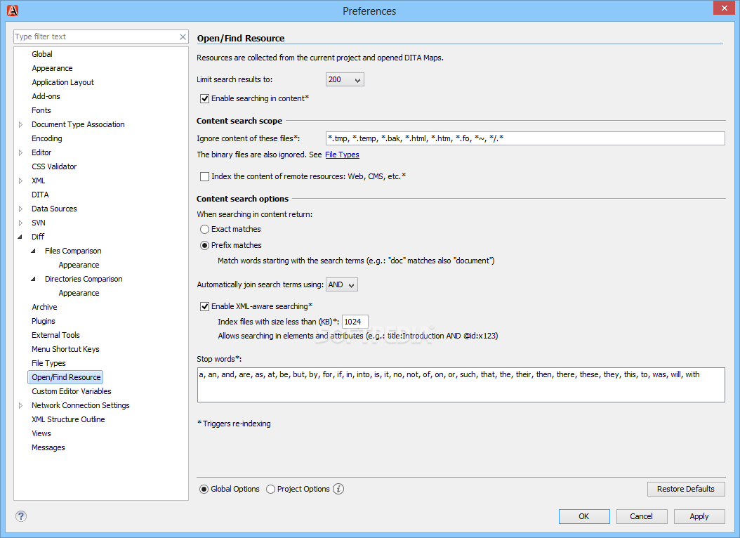Collapse the Directories Comparison node

34,279
